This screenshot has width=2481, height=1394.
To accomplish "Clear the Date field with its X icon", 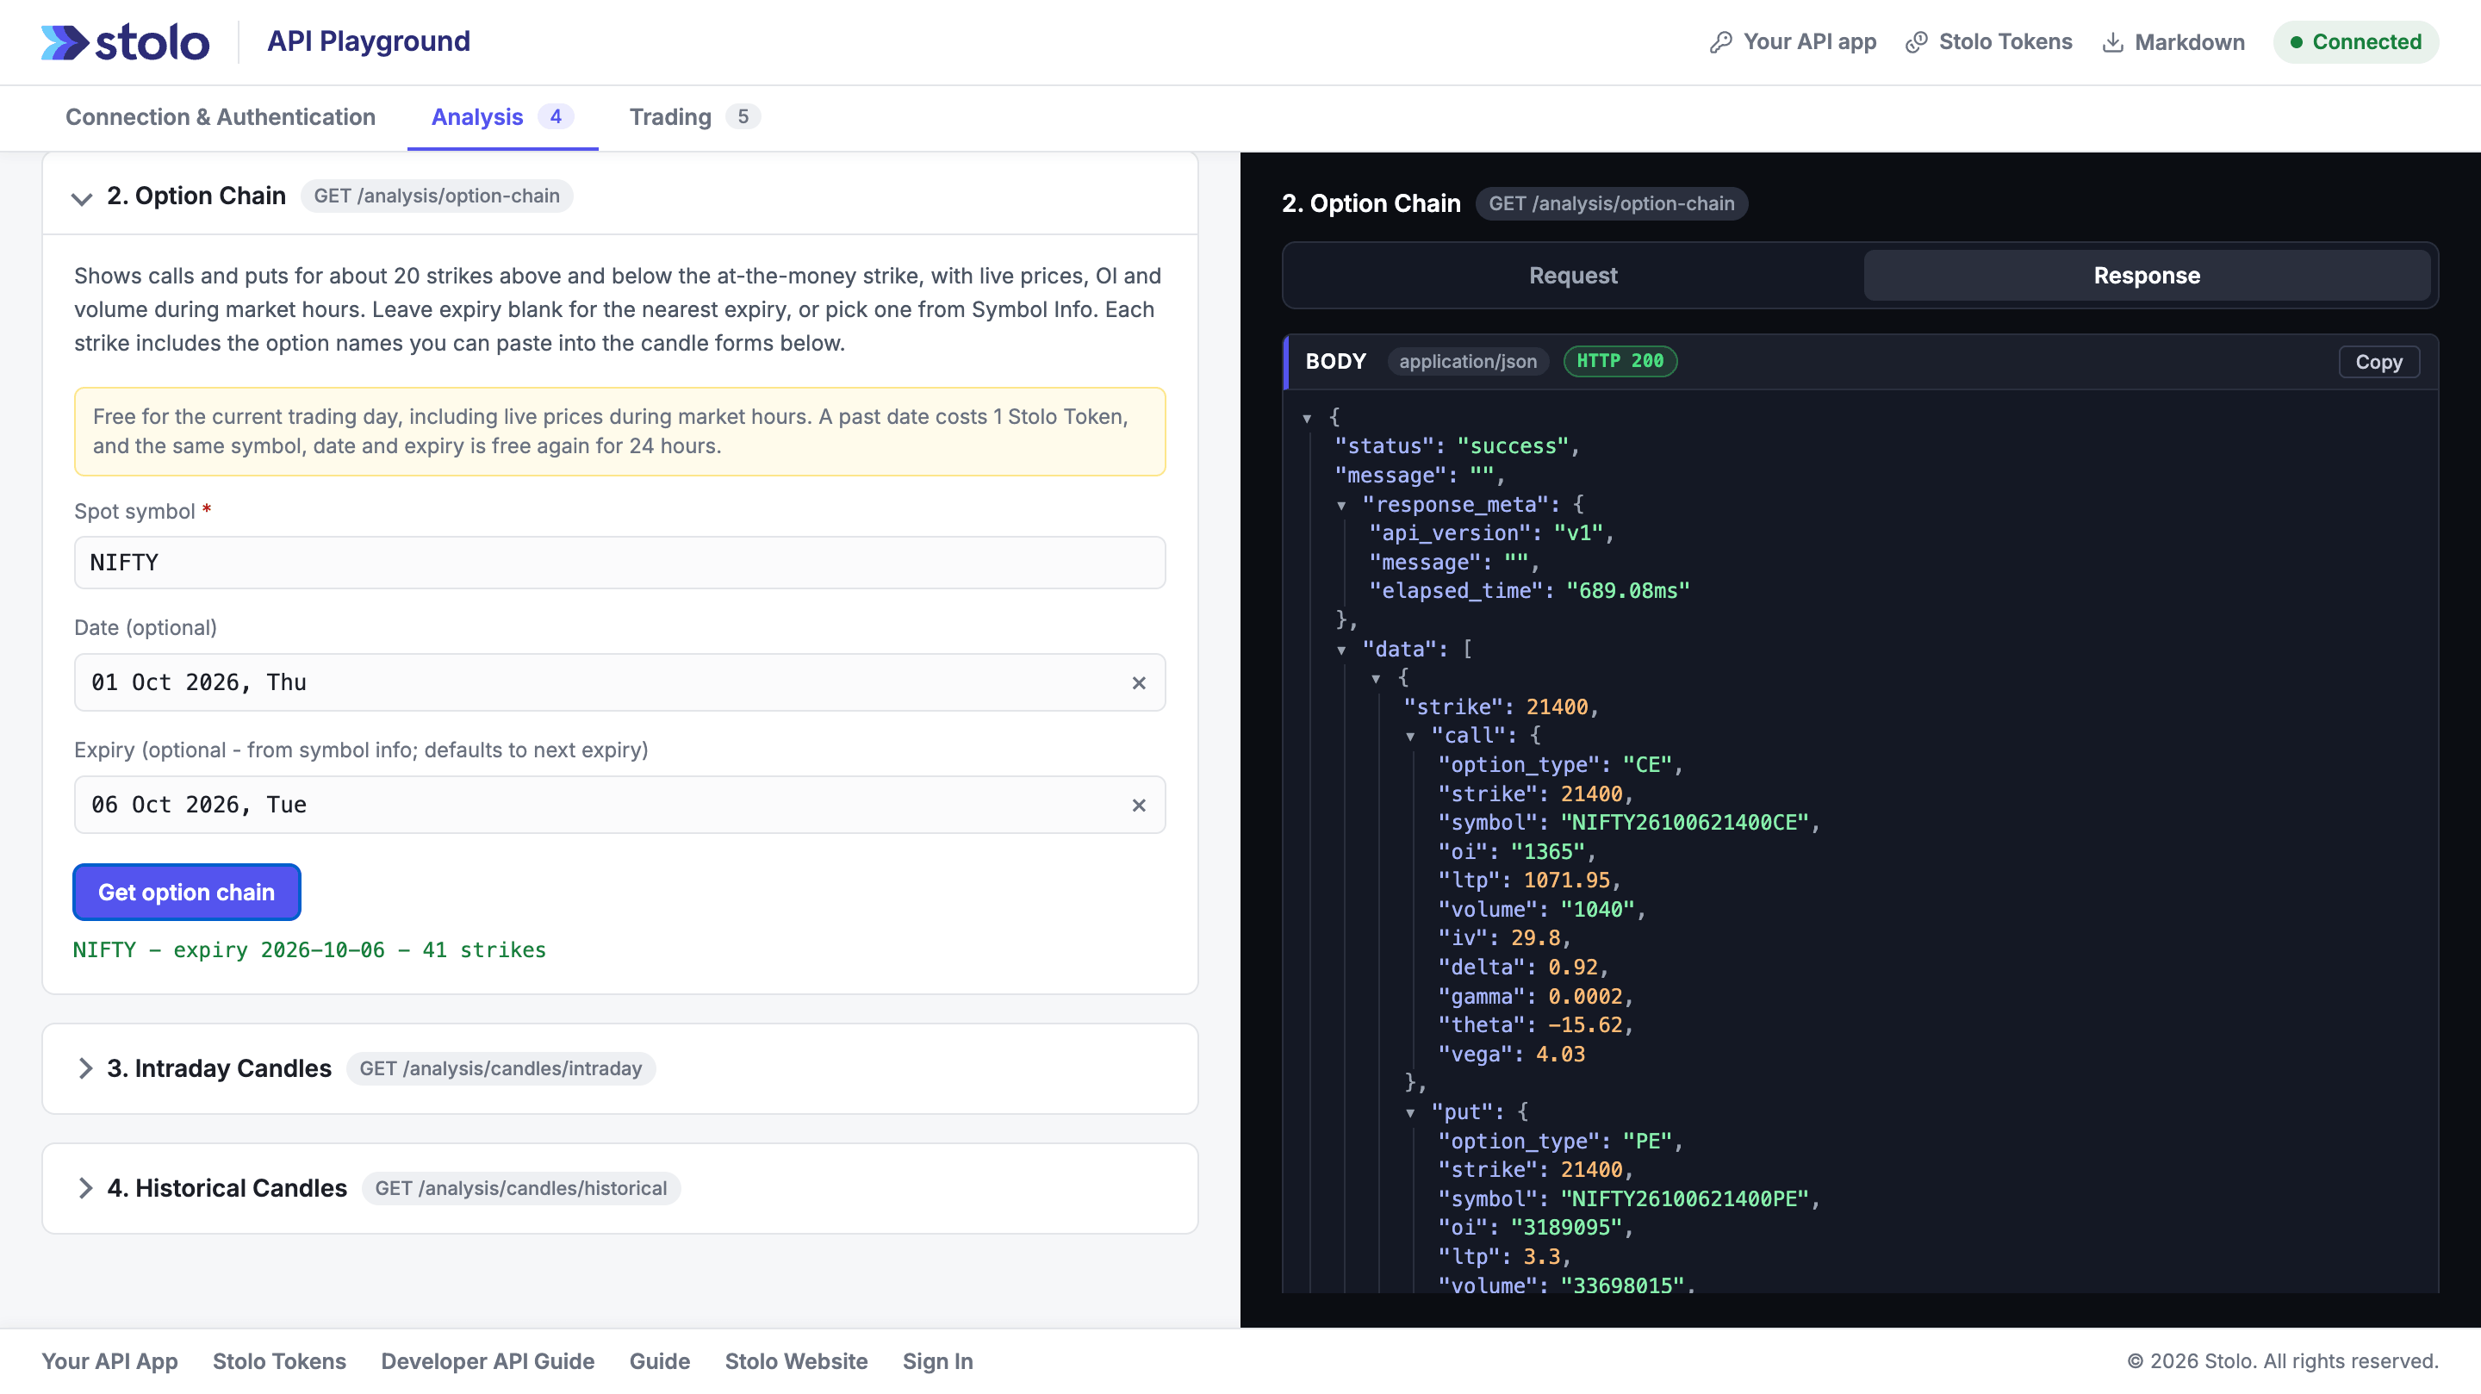I will pyautogui.click(x=1138, y=683).
